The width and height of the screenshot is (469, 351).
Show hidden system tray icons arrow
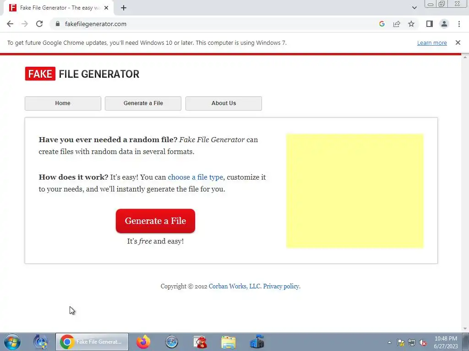pyautogui.click(x=389, y=342)
